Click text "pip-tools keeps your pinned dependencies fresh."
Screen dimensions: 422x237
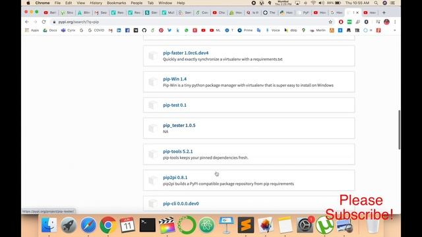coord(206,158)
